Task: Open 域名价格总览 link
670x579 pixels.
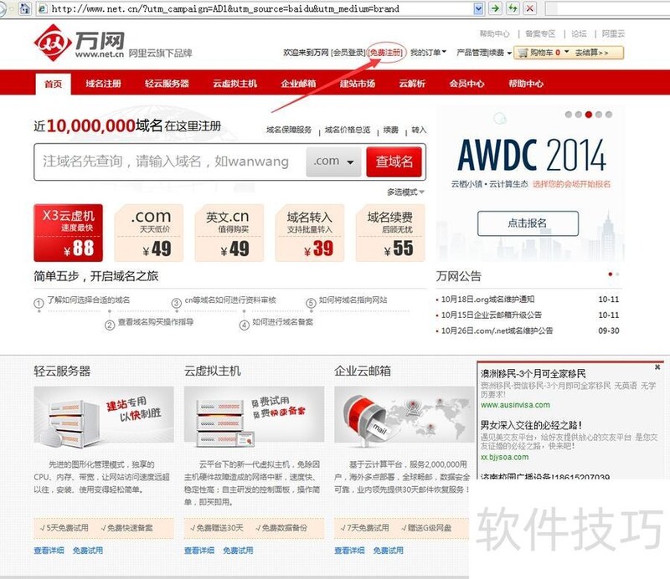Action: (348, 130)
